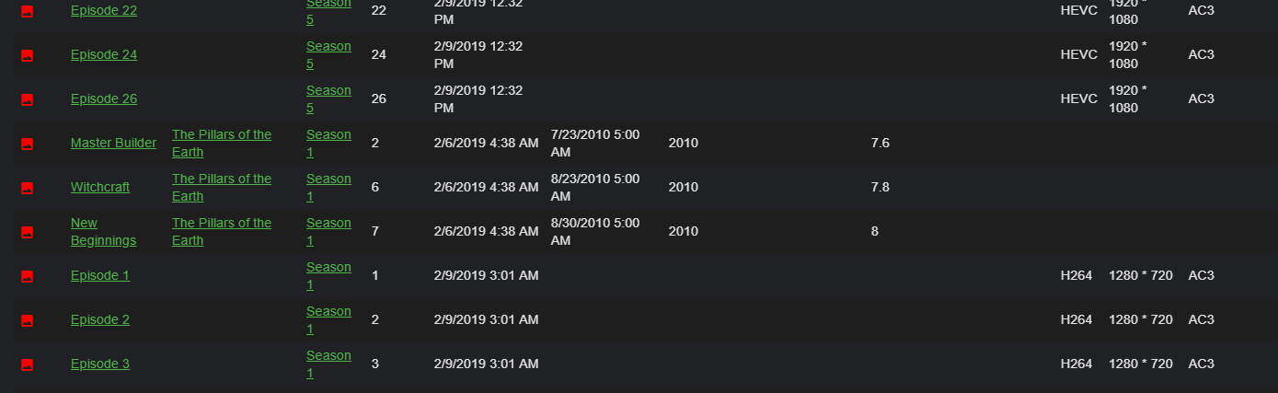The image size is (1278, 393).
Task: Select the red image icon for Episode 26
Action: tap(27, 99)
